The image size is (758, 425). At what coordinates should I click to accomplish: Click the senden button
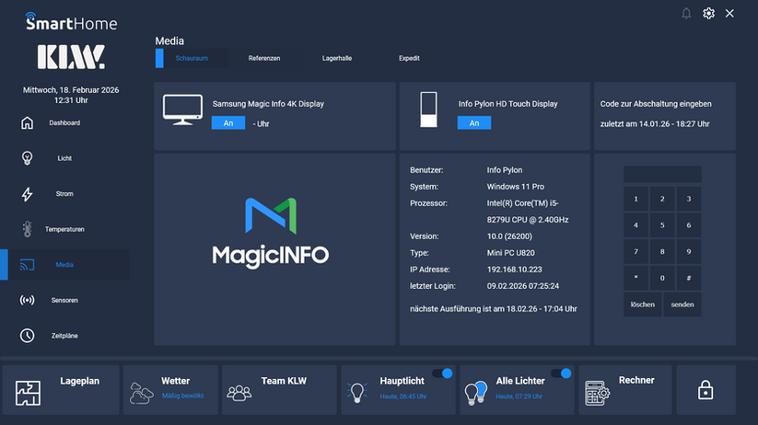click(682, 304)
